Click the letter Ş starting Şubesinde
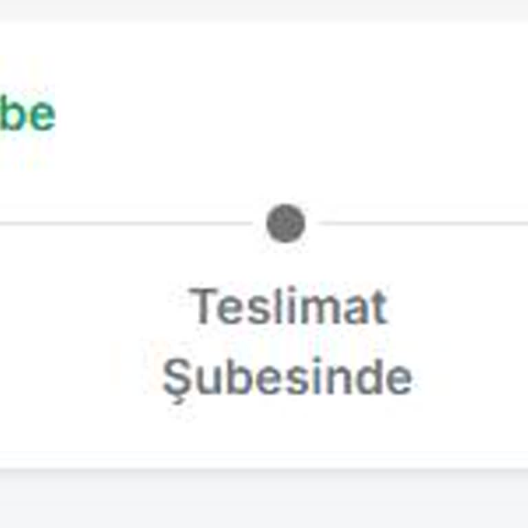The height and width of the screenshot is (528, 528). point(177,380)
